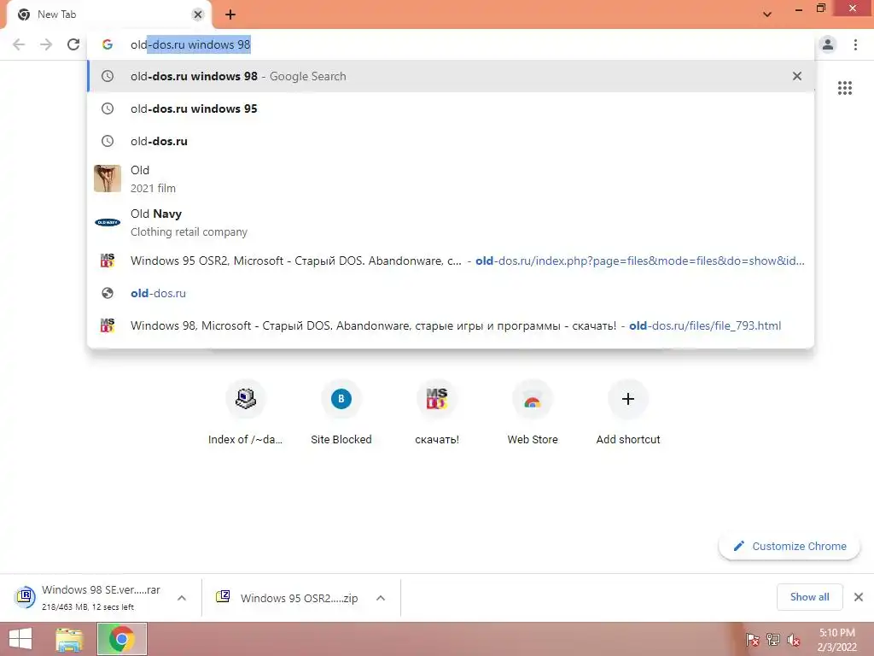Click the Chrome taskbar icon
874x656 pixels.
click(x=122, y=639)
